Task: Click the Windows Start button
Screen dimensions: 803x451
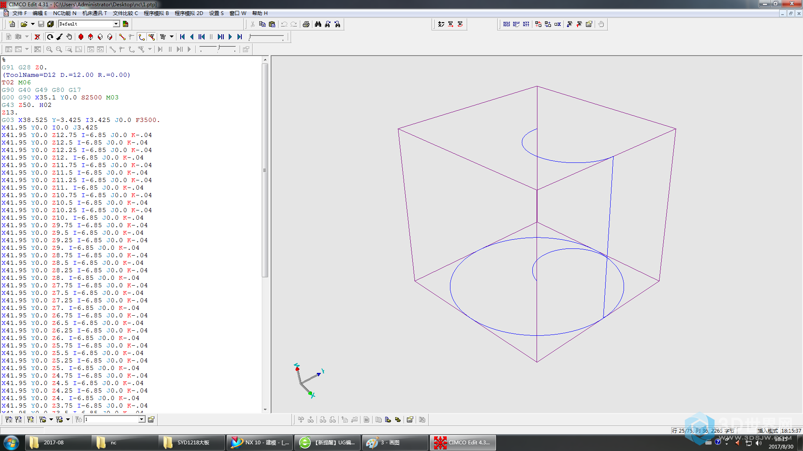Action: [x=11, y=443]
